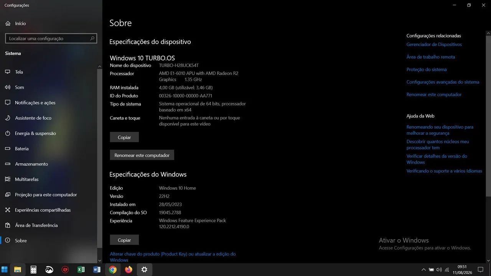Minimize the Configurações window
The height and width of the screenshot is (276, 491).
tap(454, 5)
